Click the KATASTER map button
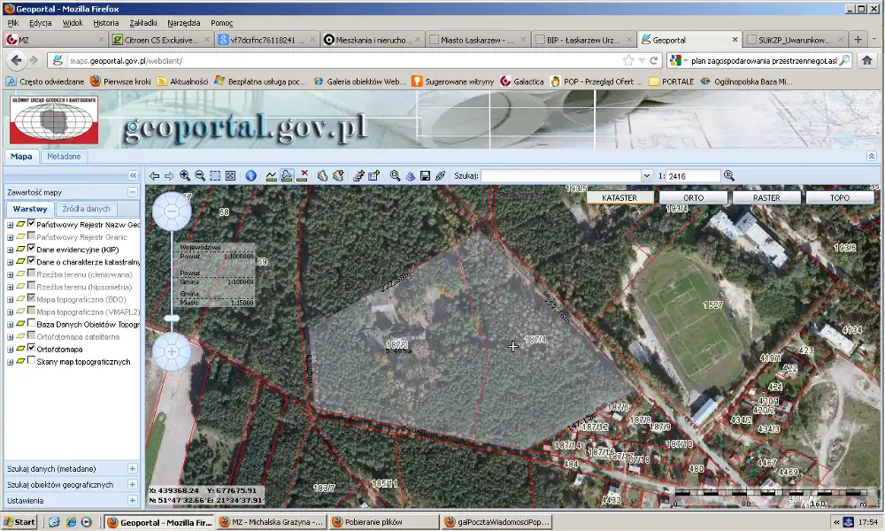Viewport: 885px width, 531px height. point(619,197)
